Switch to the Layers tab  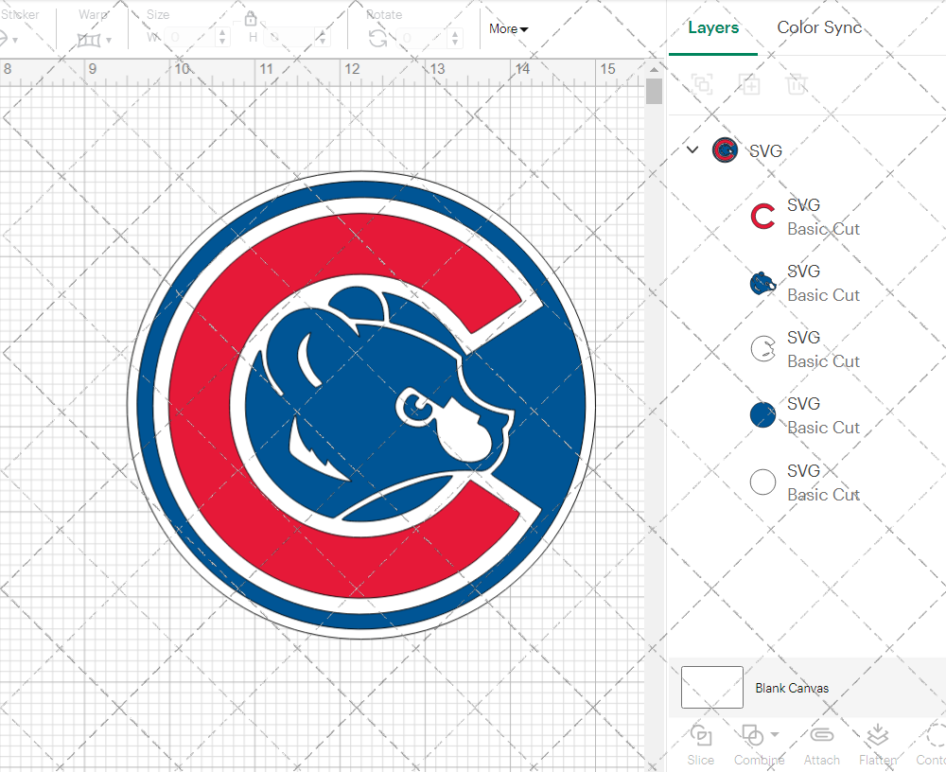point(713,27)
